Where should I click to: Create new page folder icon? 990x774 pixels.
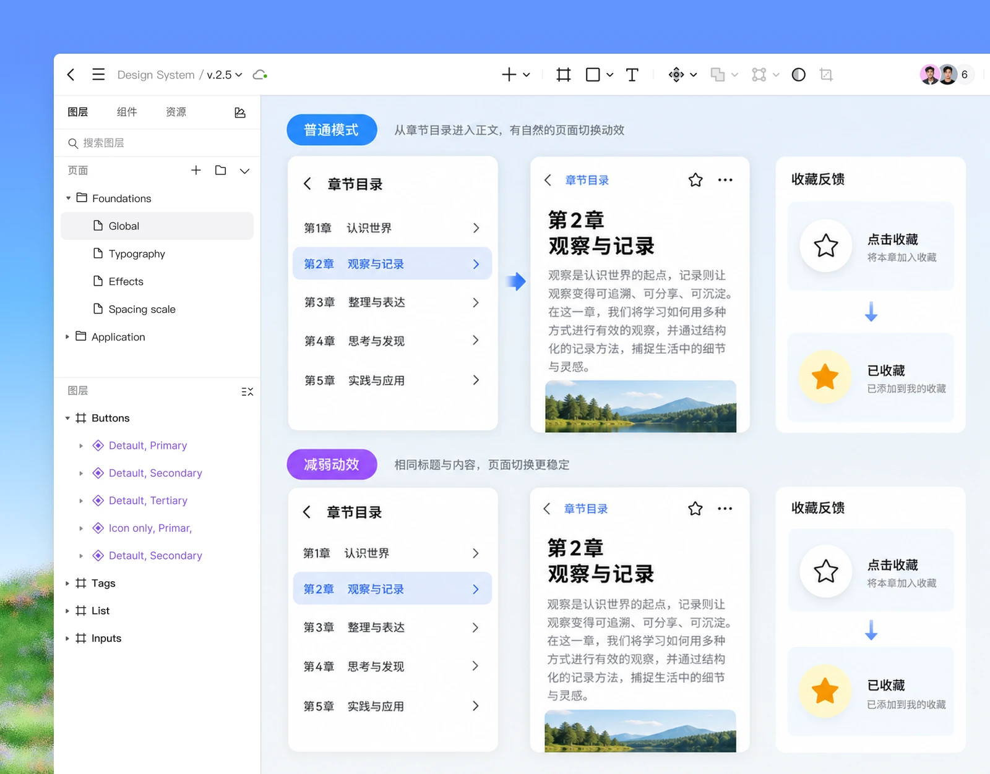220,170
